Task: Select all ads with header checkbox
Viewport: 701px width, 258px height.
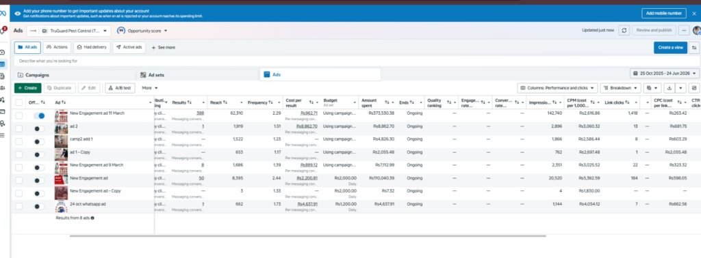Action: pos(18,102)
